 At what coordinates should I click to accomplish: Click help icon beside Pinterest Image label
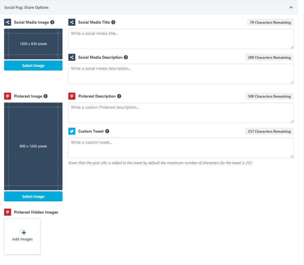point(46,96)
